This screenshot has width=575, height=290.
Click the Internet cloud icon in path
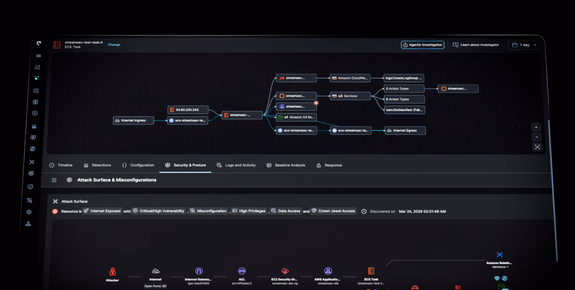point(156,271)
